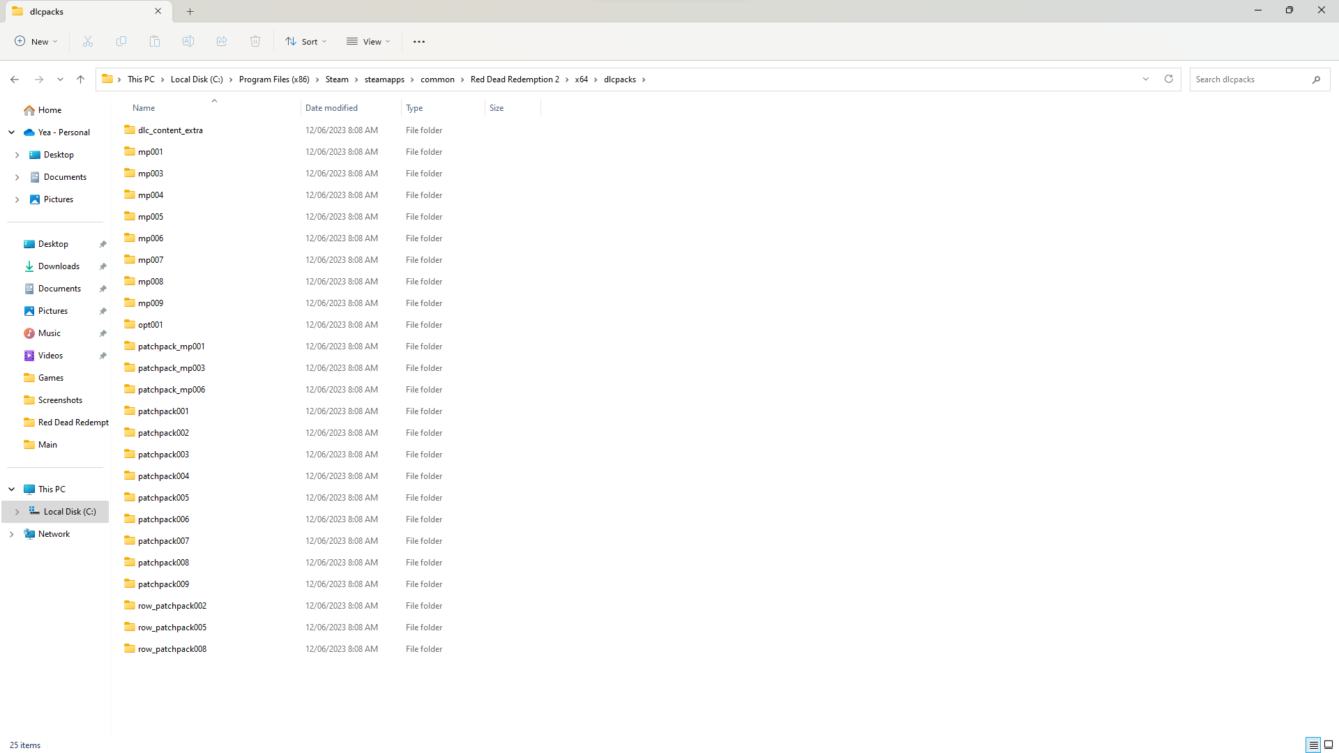Click the New button
The height and width of the screenshot is (753, 1339).
[x=36, y=42]
